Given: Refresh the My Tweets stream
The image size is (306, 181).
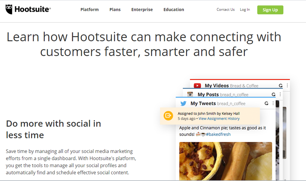Looking at the screenshot, I should pos(266,103).
